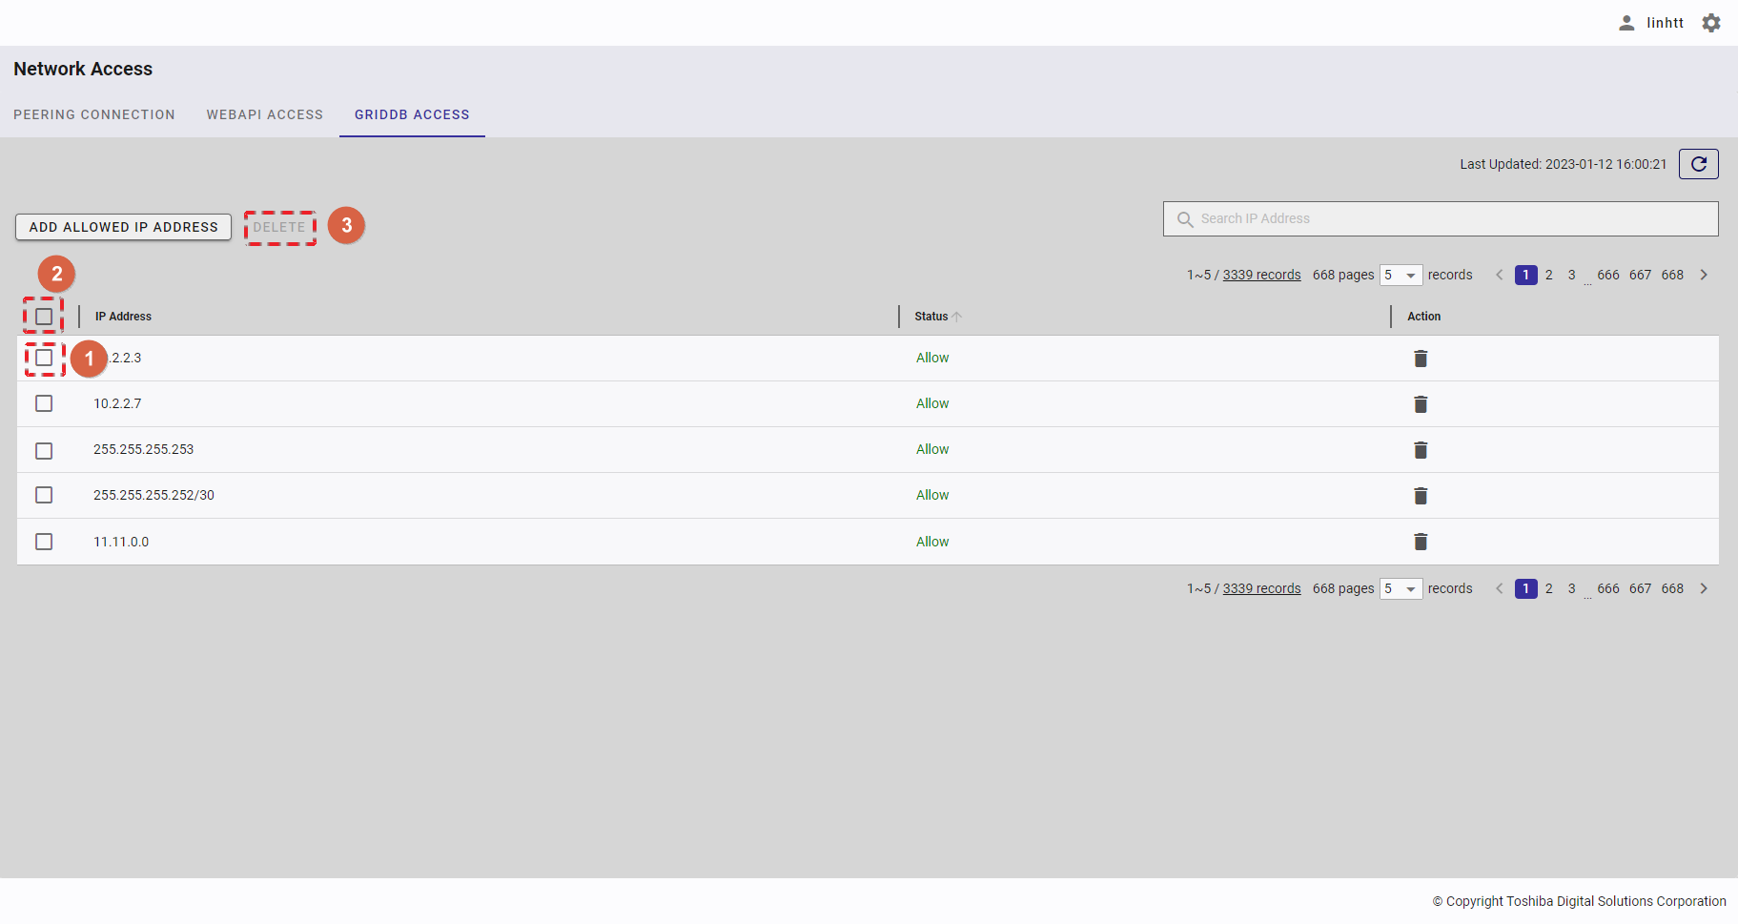Open the settings gear icon
The image size is (1738, 924).
point(1711,23)
